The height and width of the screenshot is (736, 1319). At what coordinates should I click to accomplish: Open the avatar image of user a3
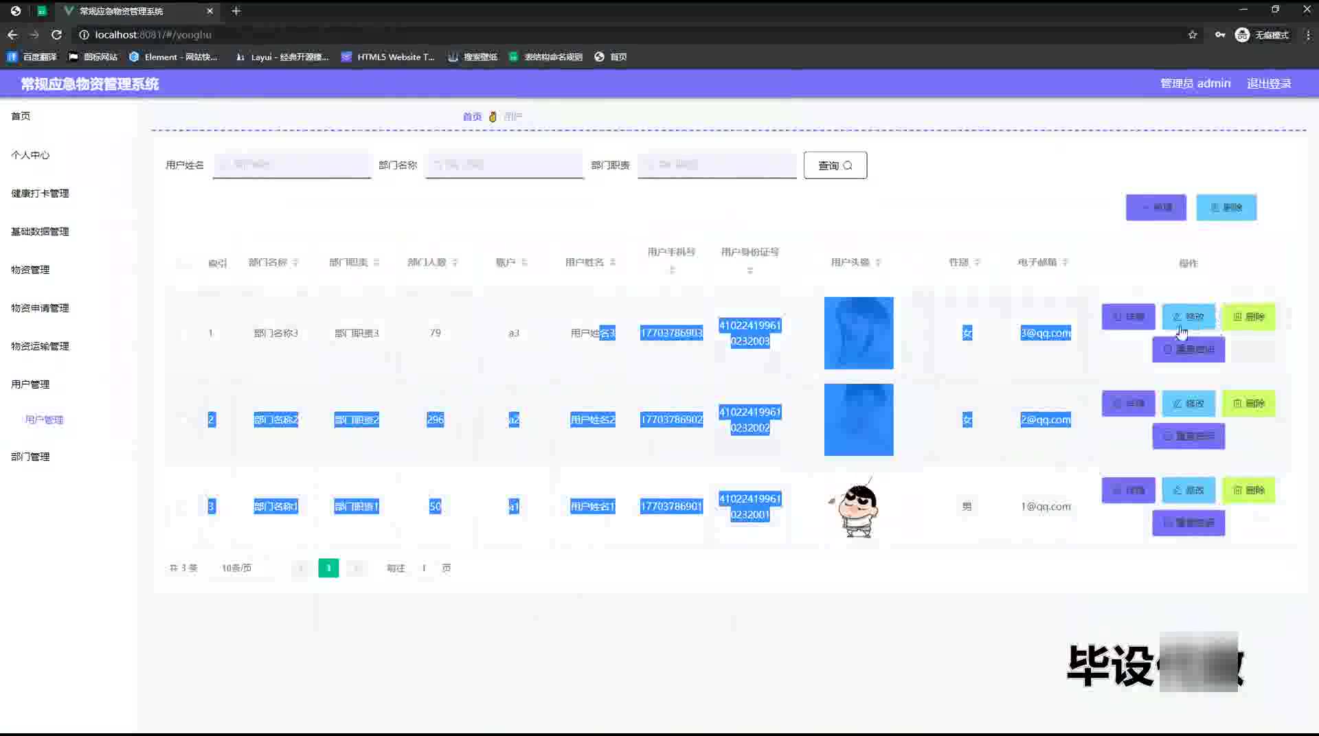pyautogui.click(x=859, y=333)
